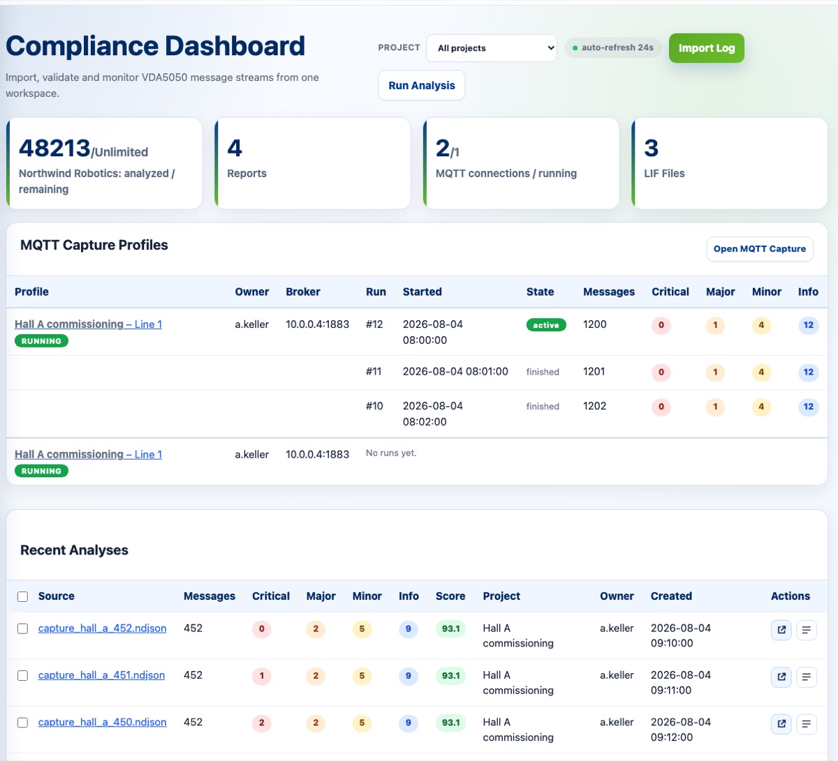This screenshot has width=838, height=761.
Task: Click the State column header
Action: click(x=540, y=292)
